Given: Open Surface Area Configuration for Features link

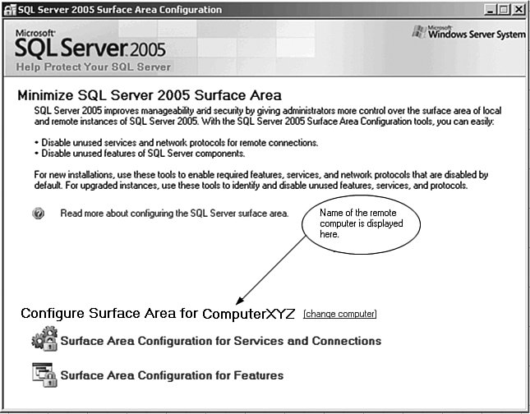Looking at the screenshot, I should tap(172, 375).
